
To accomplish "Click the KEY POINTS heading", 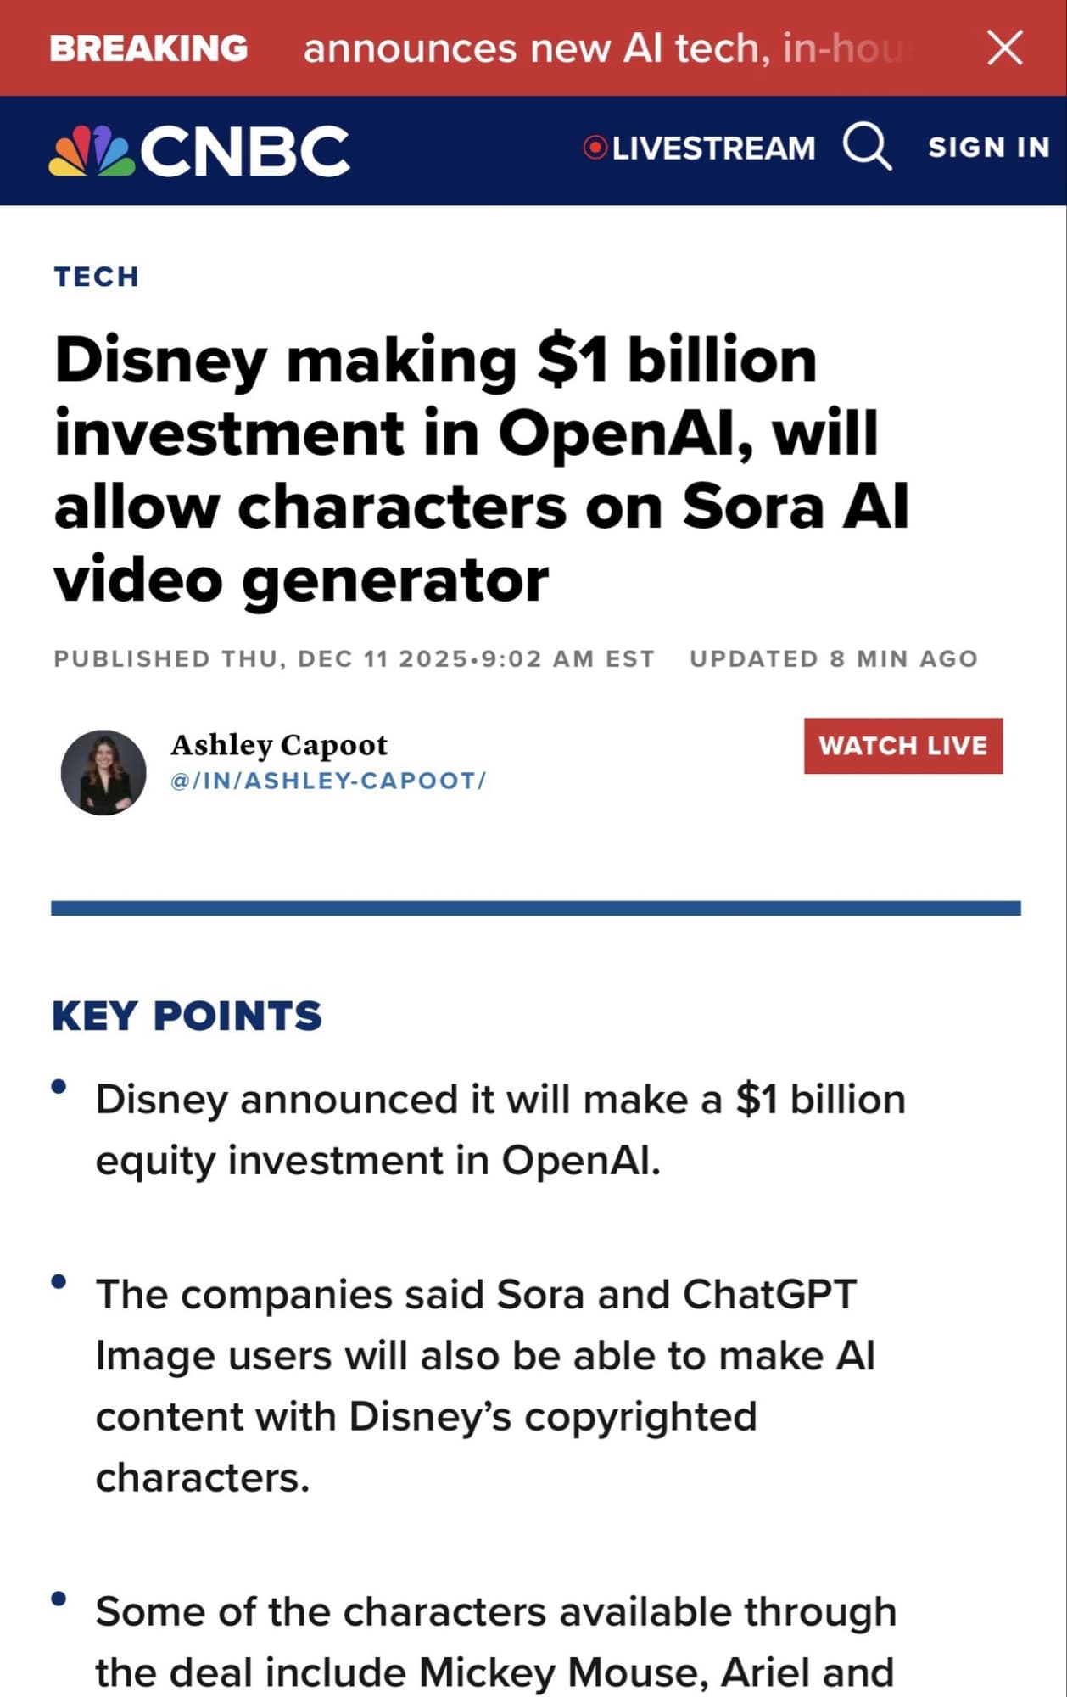I will [x=187, y=1016].
